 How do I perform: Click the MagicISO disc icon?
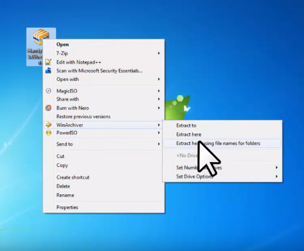point(48,91)
